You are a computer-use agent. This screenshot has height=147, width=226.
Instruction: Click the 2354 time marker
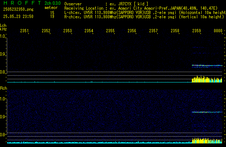point(89,31)
